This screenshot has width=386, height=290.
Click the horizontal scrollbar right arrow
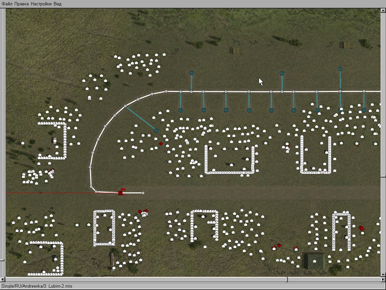click(383, 279)
